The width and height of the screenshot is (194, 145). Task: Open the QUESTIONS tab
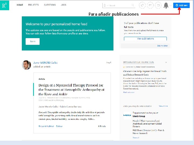click(50, 5)
